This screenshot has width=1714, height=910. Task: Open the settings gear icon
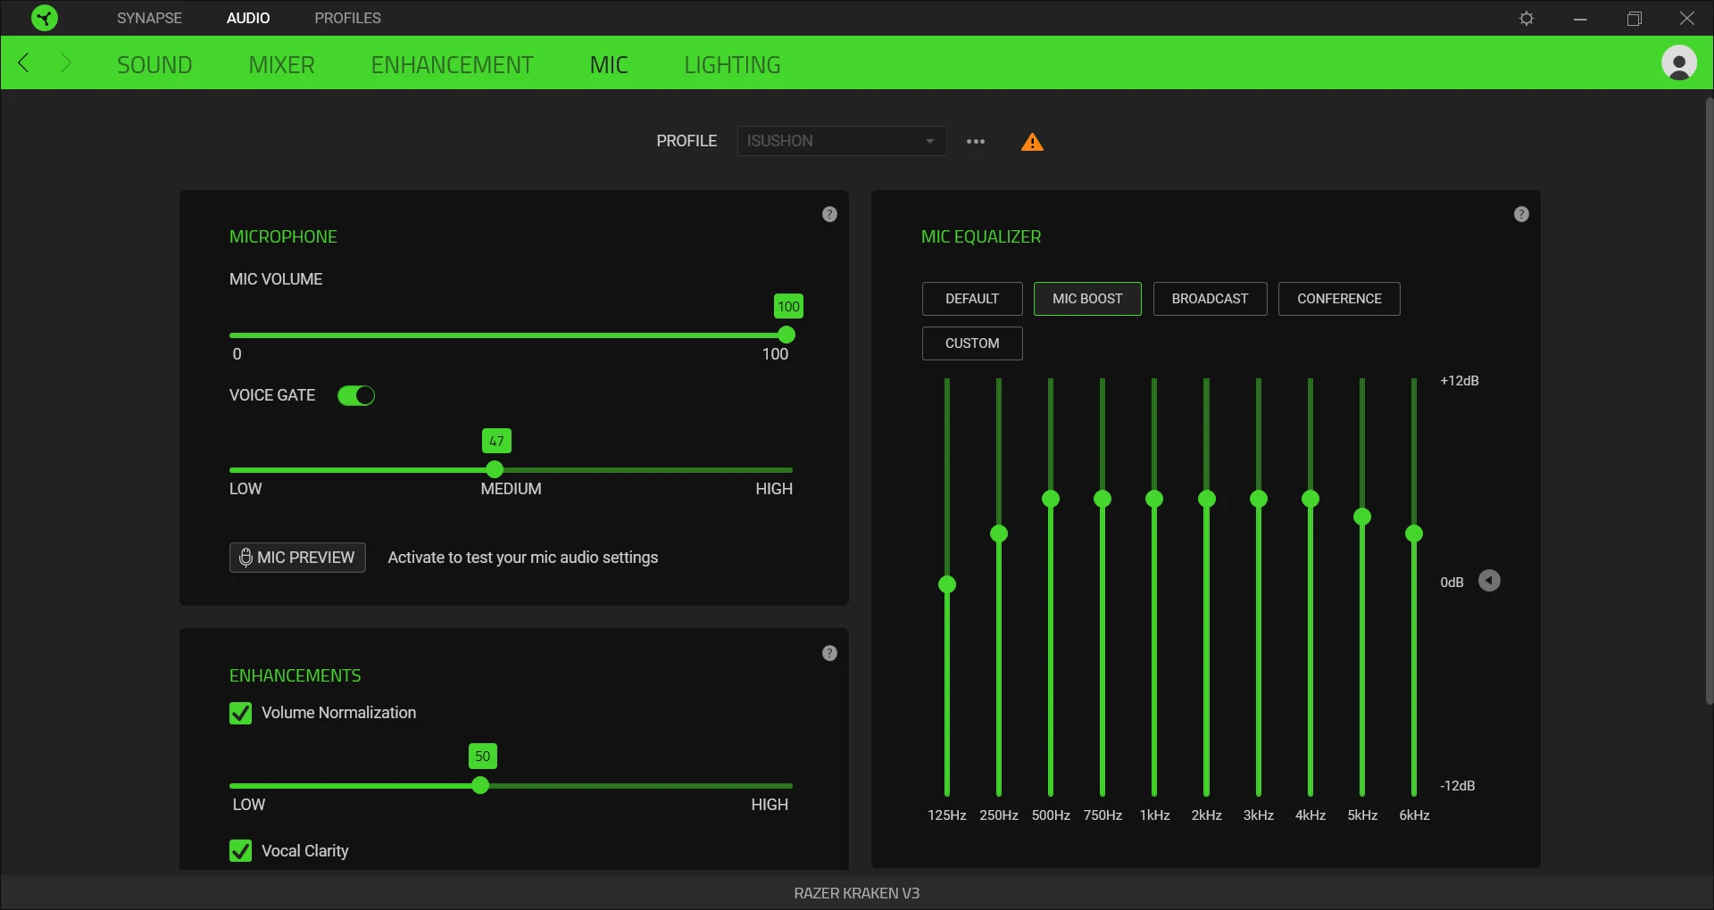(1527, 18)
